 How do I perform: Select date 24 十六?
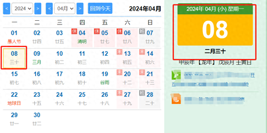coord(59,99)
